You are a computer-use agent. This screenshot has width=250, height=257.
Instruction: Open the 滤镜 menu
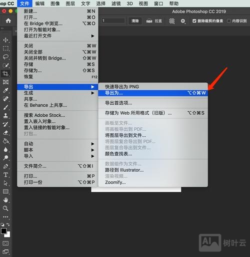(116, 3)
